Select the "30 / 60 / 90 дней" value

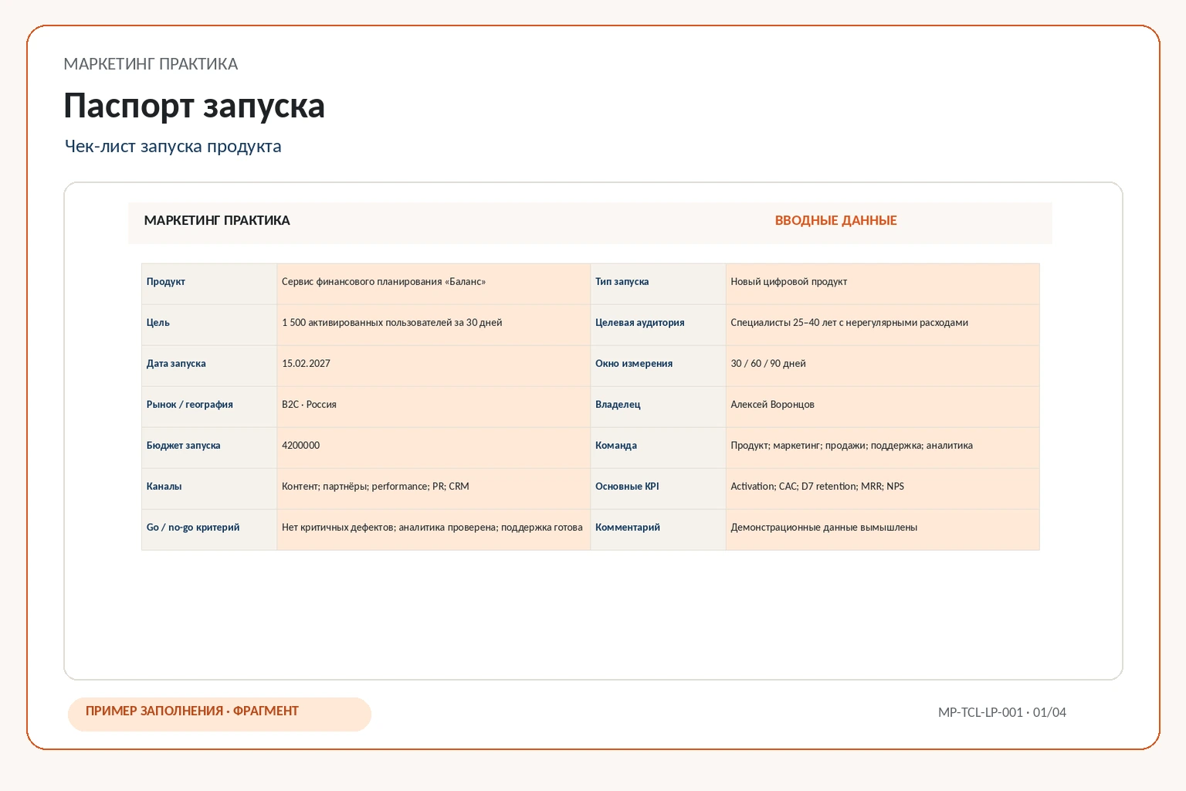[x=883, y=365]
